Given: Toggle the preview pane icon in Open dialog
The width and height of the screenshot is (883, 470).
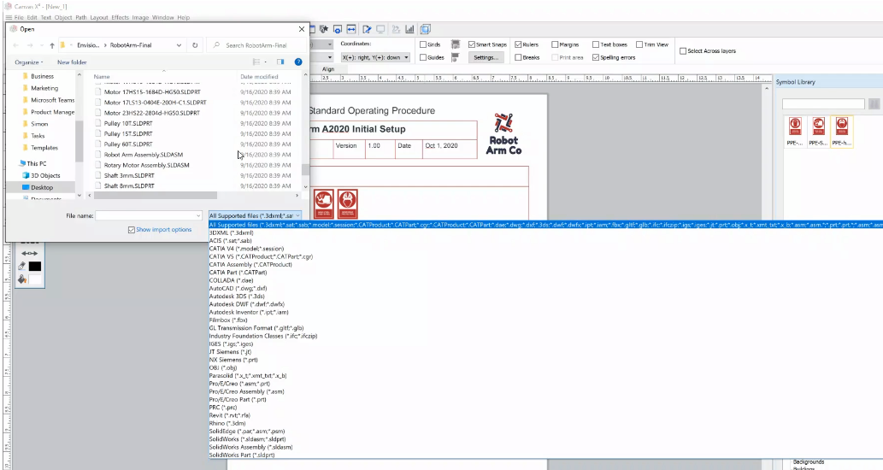Looking at the screenshot, I should [280, 62].
